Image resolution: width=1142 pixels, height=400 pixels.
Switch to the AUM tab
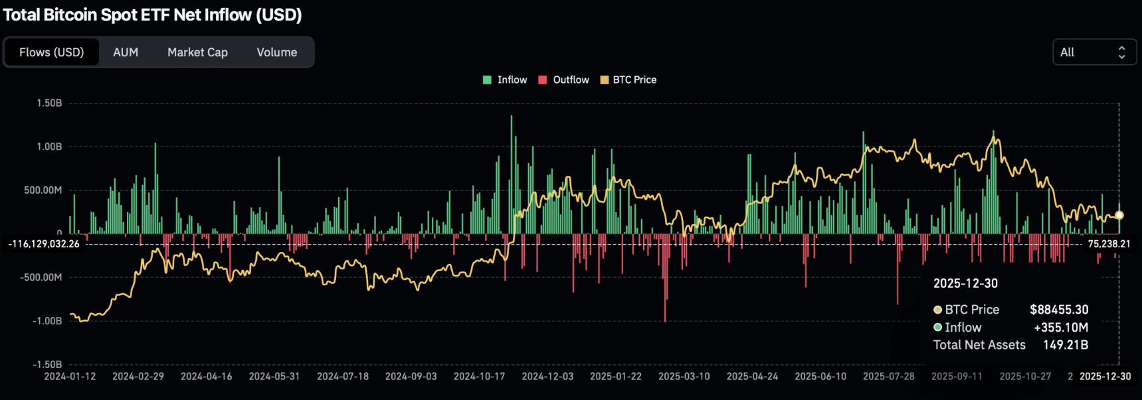click(126, 52)
